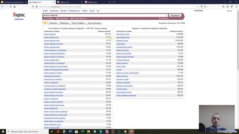Open the Firefox hamburger menu

pos(236,7)
